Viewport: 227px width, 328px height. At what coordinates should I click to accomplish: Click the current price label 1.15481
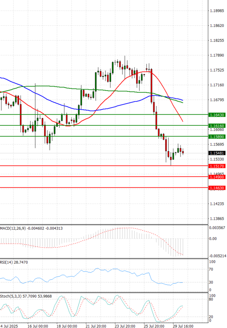pyautogui.click(x=217, y=153)
